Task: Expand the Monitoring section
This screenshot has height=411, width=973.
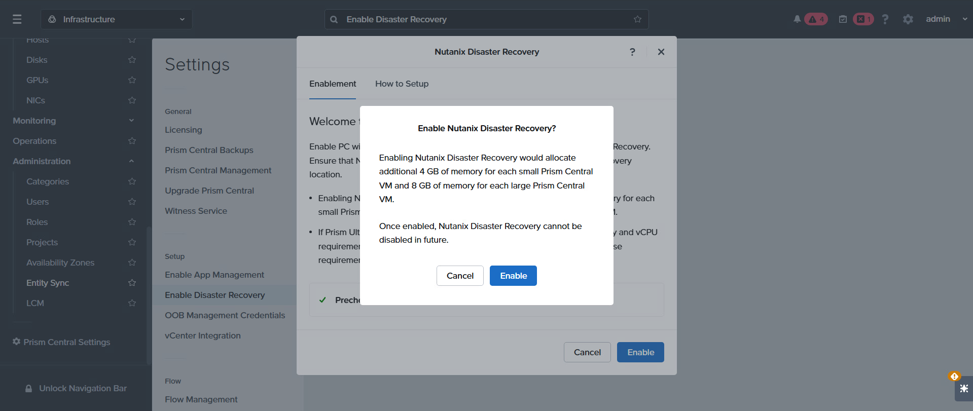Action: pos(131,121)
